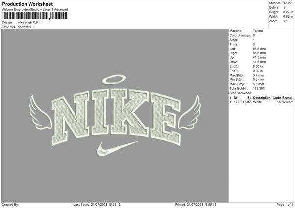
Task: Click the 'Page 1 of 1' footer text
Action: click(285, 204)
